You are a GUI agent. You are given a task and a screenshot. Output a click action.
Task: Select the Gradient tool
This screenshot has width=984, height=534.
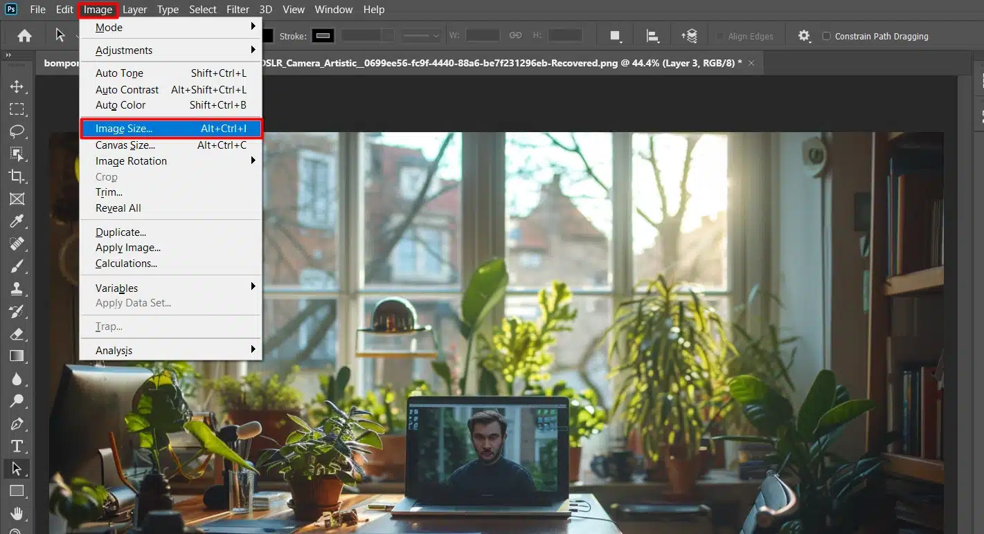[17, 356]
